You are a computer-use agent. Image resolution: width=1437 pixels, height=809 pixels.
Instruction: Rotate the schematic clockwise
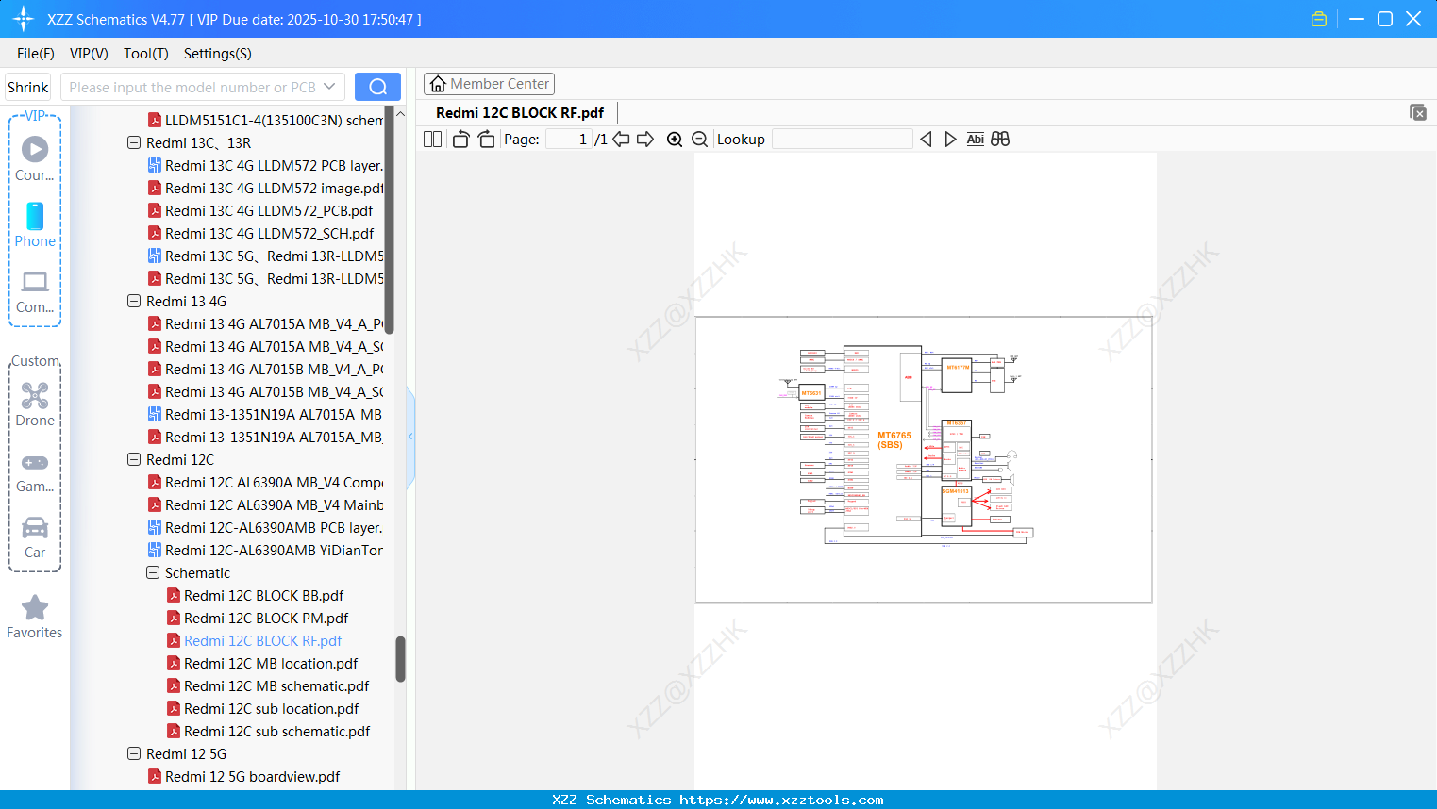tap(485, 139)
